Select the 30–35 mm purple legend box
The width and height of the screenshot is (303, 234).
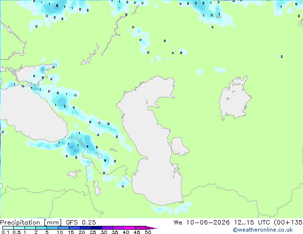pyautogui.click(x=107, y=228)
